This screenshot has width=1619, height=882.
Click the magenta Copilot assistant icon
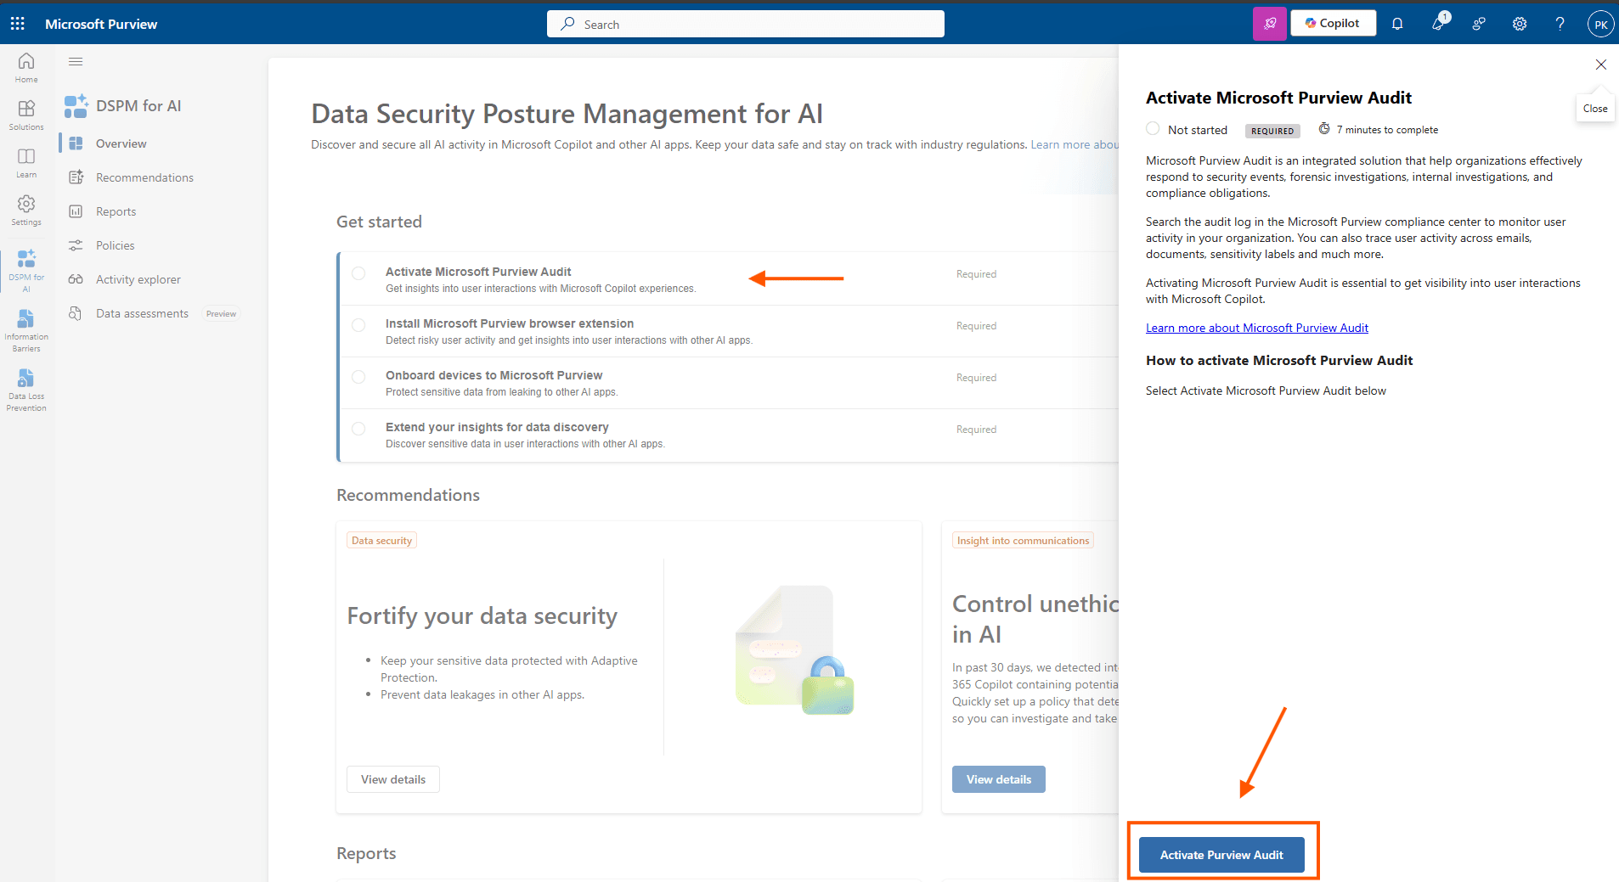pyautogui.click(x=1270, y=24)
